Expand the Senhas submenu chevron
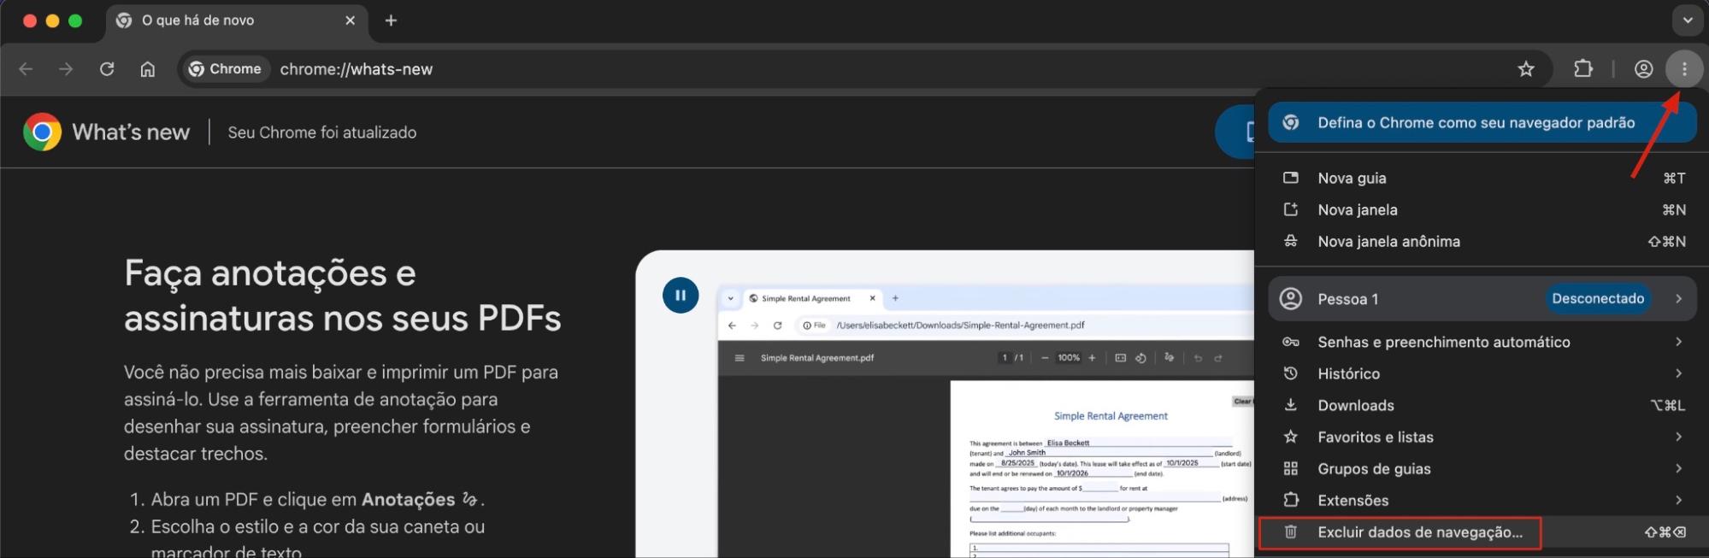Screen dimensions: 1709x558 tap(1678, 342)
